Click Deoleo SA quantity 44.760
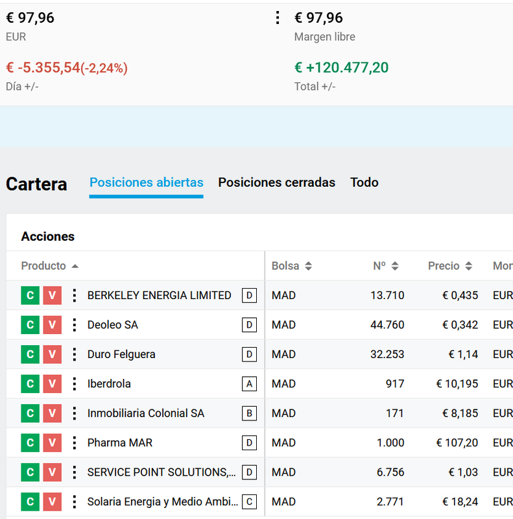 tap(387, 325)
